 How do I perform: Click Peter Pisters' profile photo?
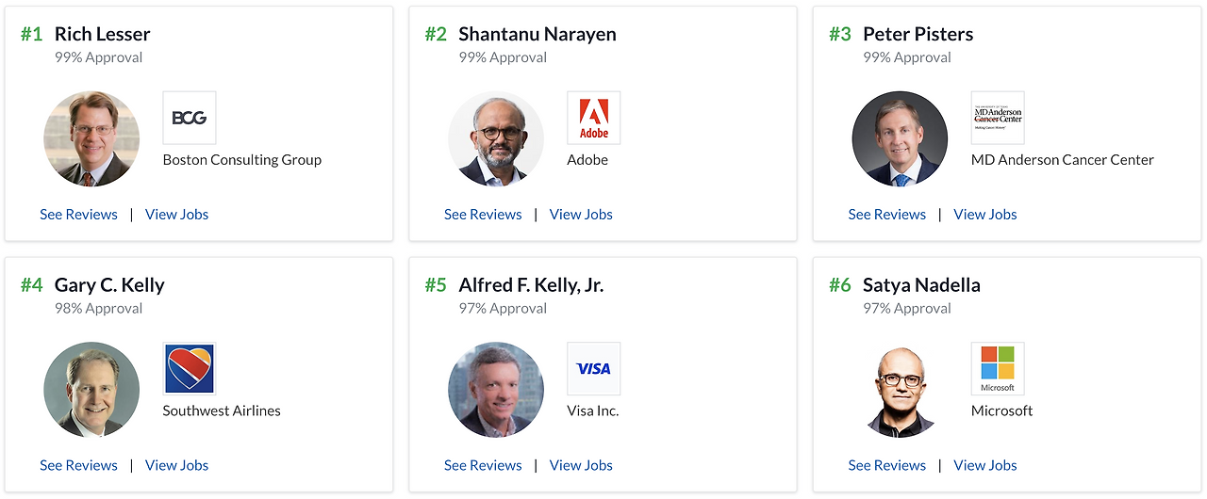(x=900, y=138)
